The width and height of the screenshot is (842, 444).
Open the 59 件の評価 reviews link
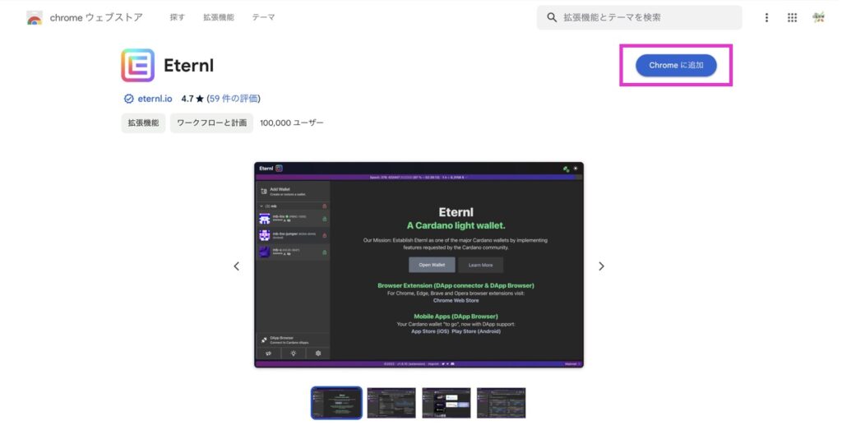pos(233,99)
